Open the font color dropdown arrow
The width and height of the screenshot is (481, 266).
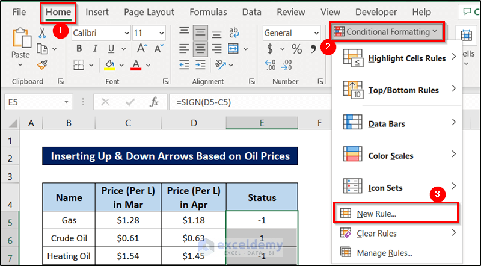(x=148, y=65)
